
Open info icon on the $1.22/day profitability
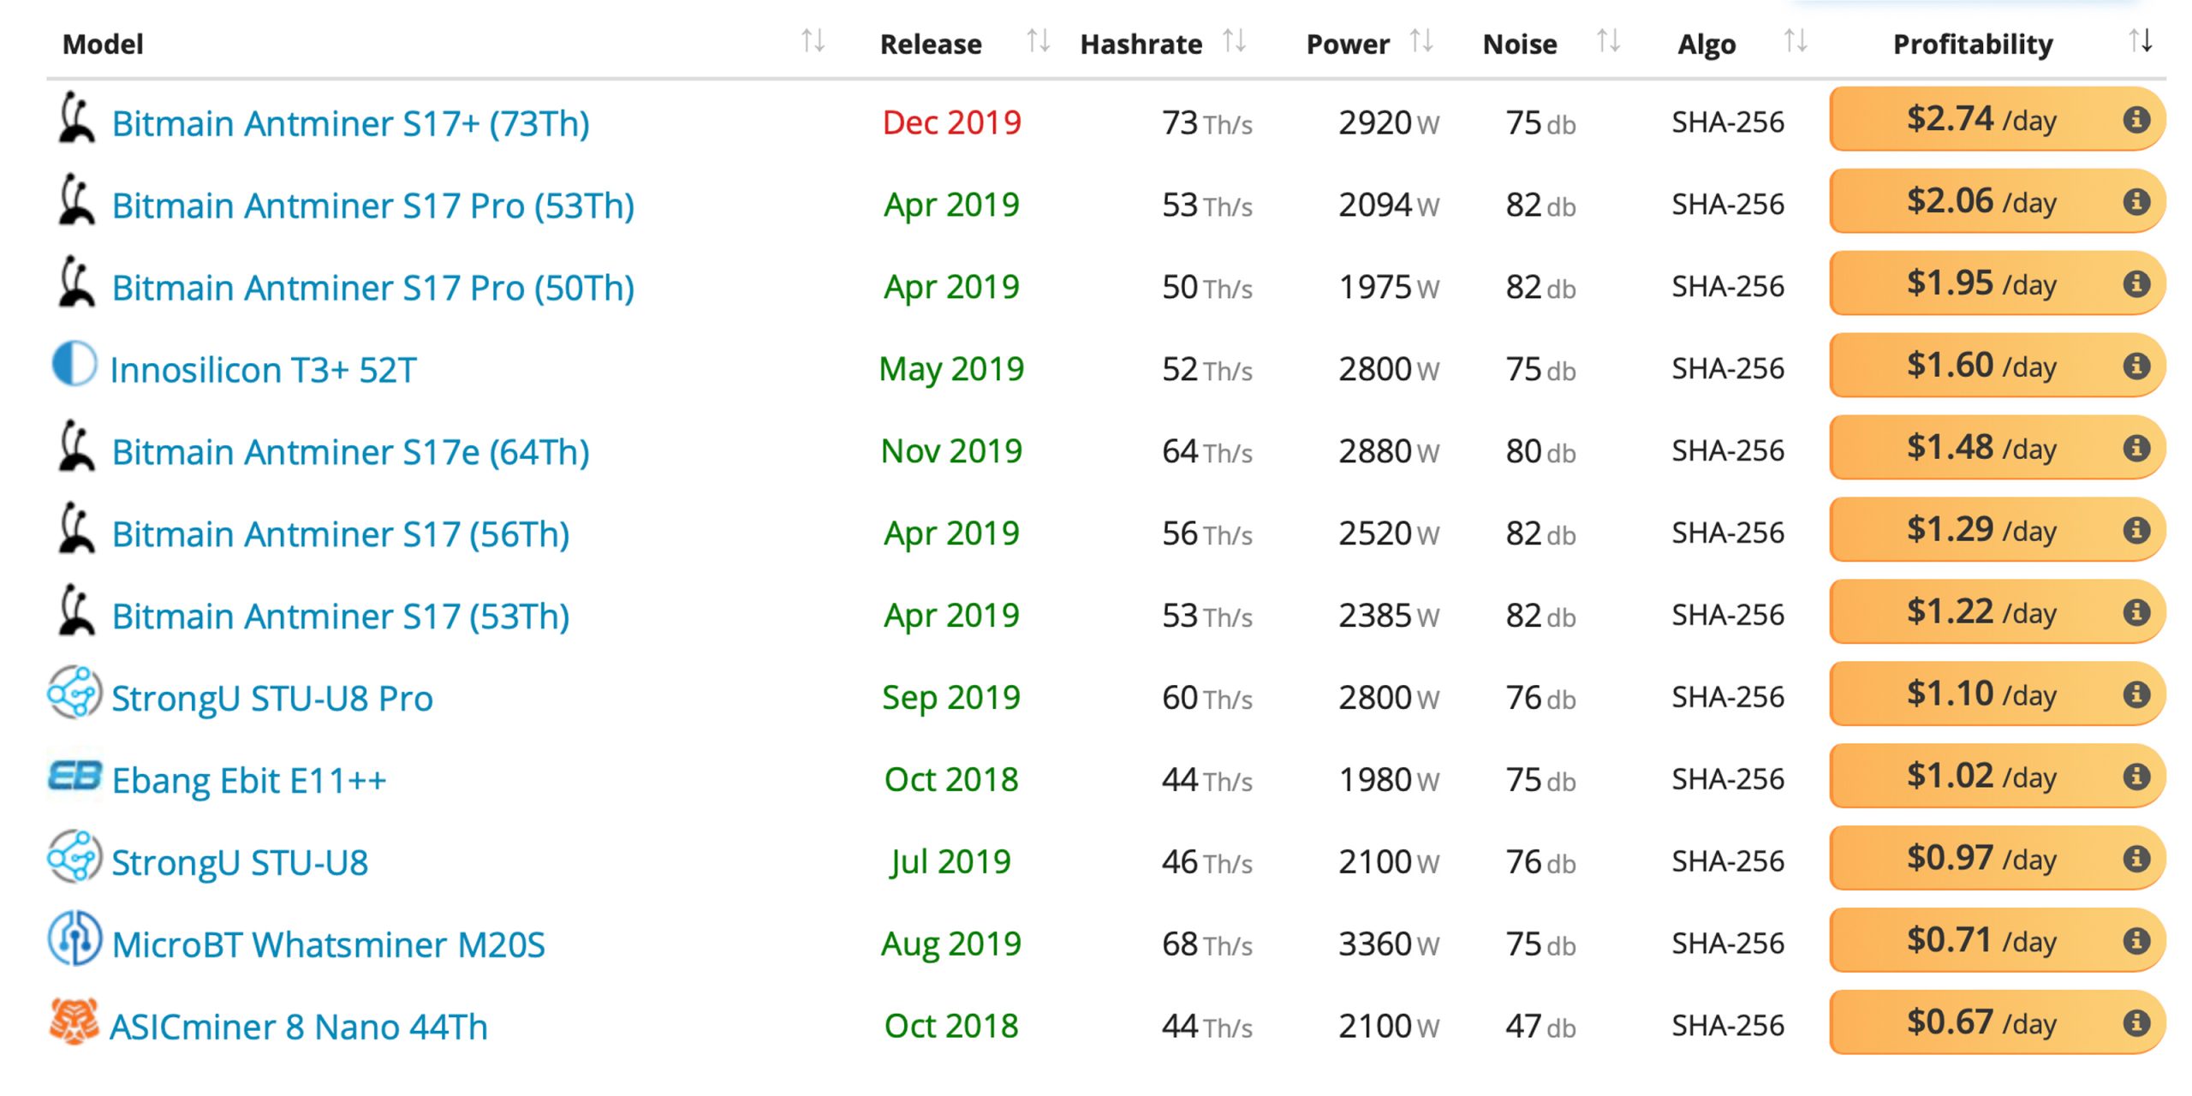pos(2136,612)
